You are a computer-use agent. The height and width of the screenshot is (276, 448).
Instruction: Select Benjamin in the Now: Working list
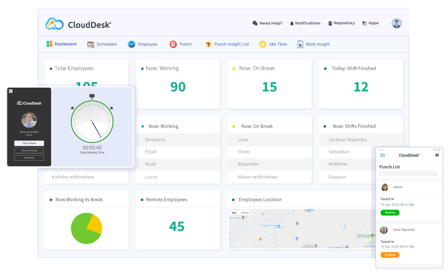(155, 140)
